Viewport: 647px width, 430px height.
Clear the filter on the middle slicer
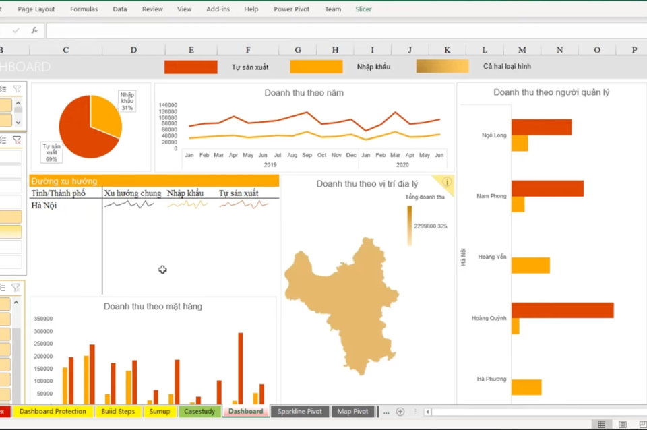click(17, 140)
